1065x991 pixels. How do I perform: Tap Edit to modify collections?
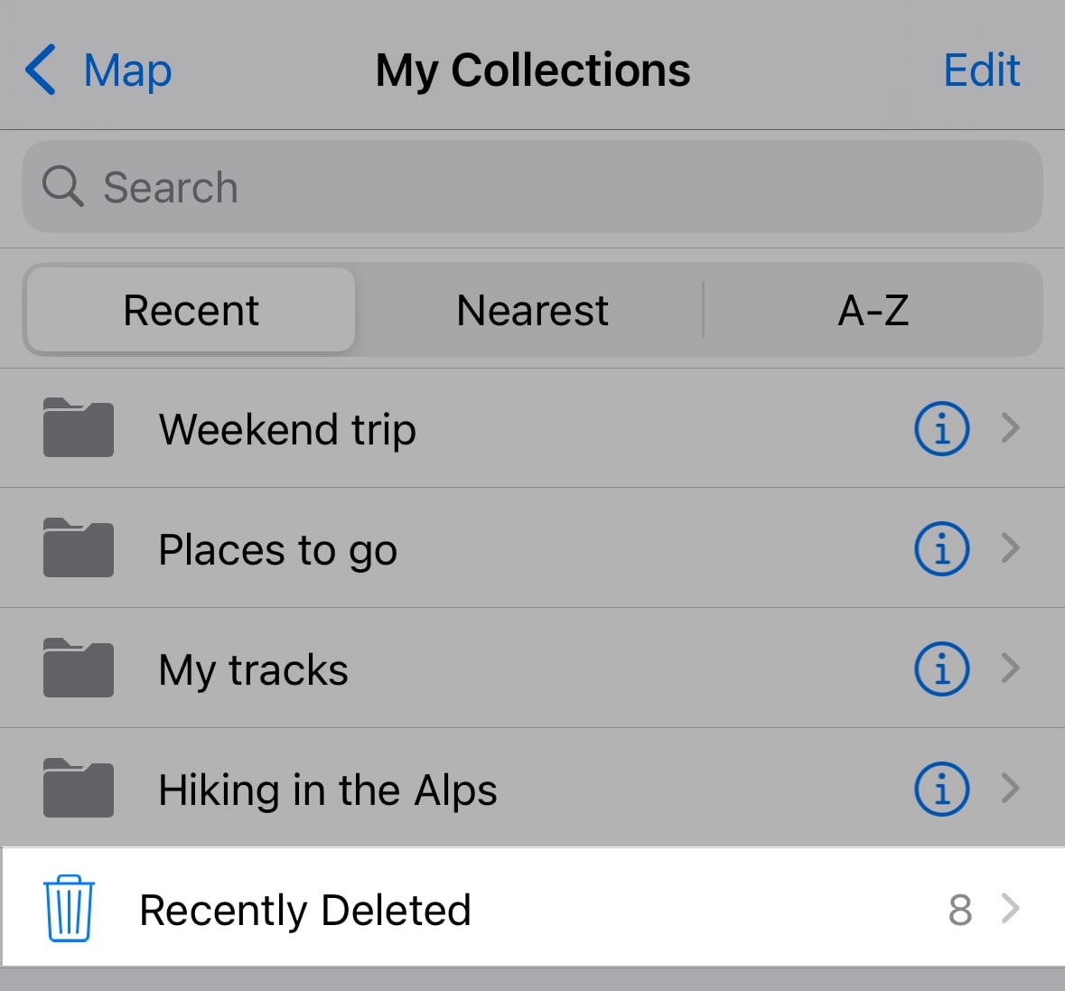click(981, 70)
